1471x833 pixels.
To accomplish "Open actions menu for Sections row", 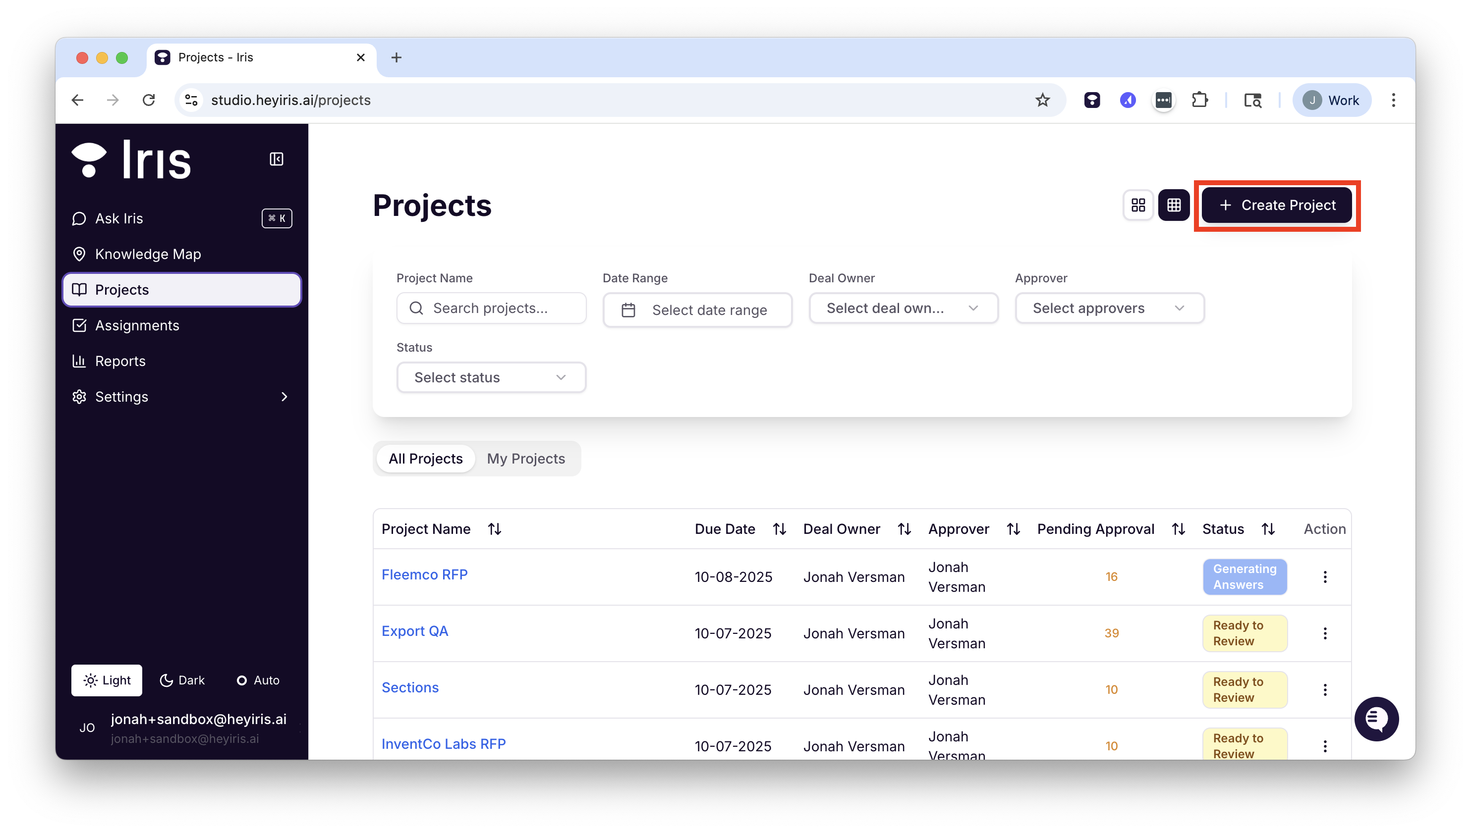I will [x=1324, y=690].
